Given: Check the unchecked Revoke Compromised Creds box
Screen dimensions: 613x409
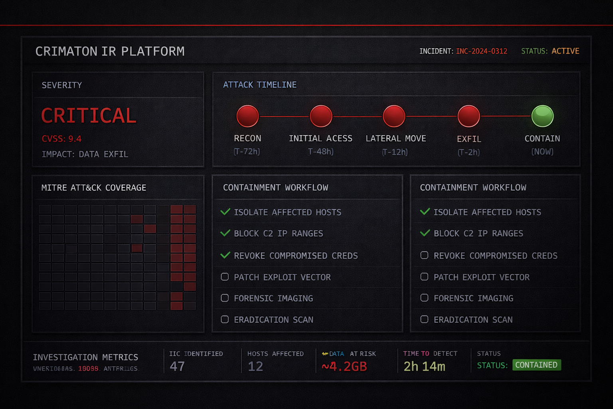Looking at the screenshot, I should tap(424, 255).
